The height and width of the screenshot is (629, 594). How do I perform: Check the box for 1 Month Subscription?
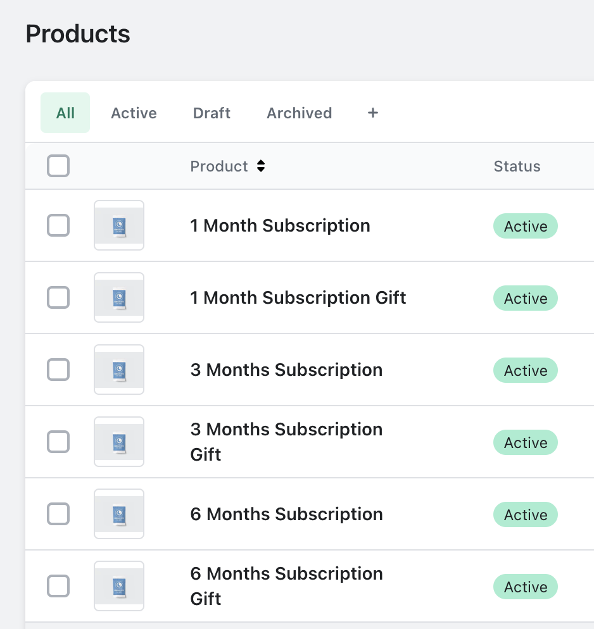58,225
